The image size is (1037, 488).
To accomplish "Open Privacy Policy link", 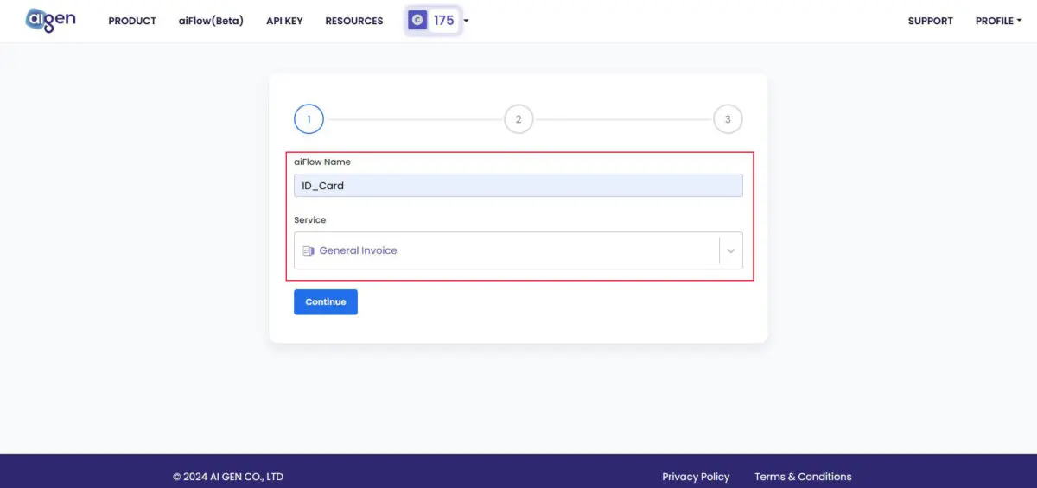I will 696,477.
